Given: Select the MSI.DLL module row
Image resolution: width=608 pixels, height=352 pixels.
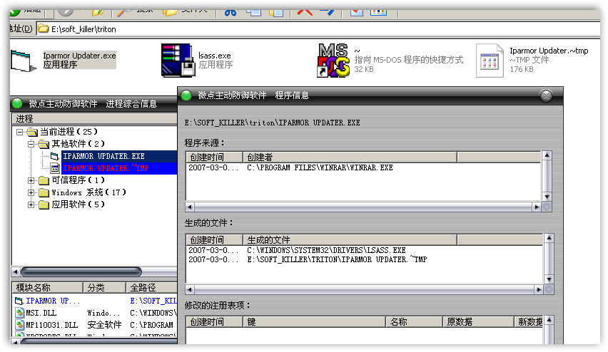Looking at the screenshot, I should tap(95, 313).
